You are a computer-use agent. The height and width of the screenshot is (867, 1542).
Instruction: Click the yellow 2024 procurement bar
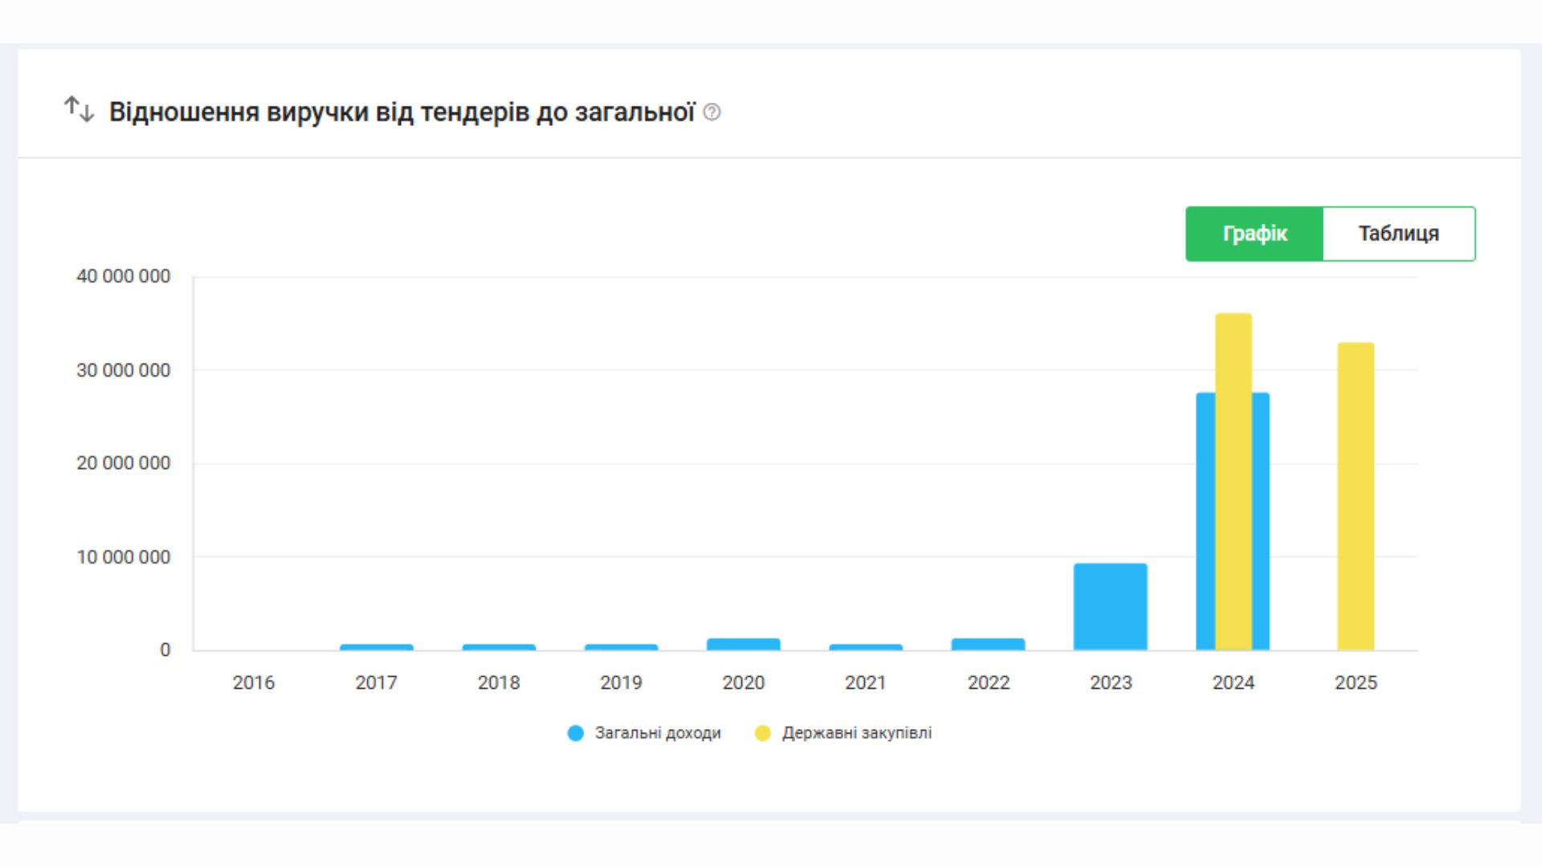1233,482
